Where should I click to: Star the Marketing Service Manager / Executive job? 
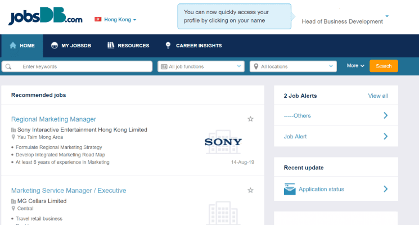click(251, 191)
